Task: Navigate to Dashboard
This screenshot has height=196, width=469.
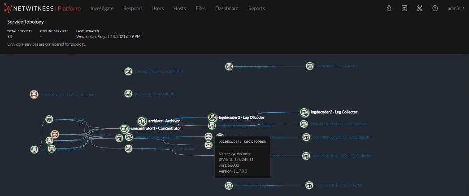Action: tap(227, 9)
